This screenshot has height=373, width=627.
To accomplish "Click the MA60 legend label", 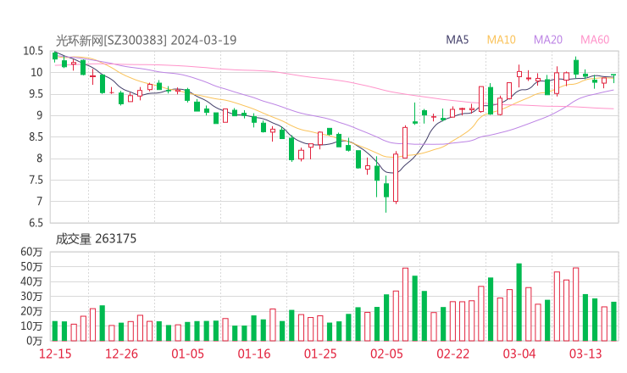I will (x=595, y=40).
